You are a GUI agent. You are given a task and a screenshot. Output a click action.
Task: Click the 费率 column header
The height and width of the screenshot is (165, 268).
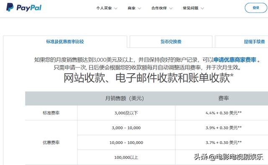click(223, 98)
